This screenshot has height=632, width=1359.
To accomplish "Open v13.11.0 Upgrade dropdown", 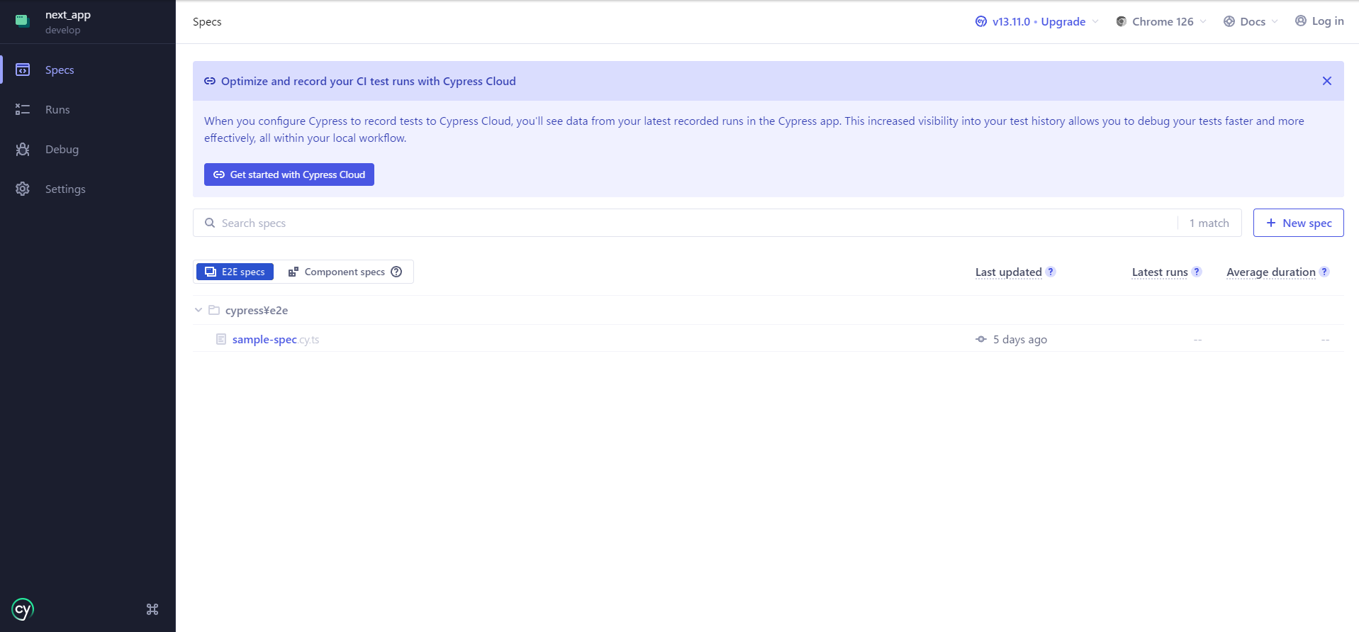I will coord(1036,21).
